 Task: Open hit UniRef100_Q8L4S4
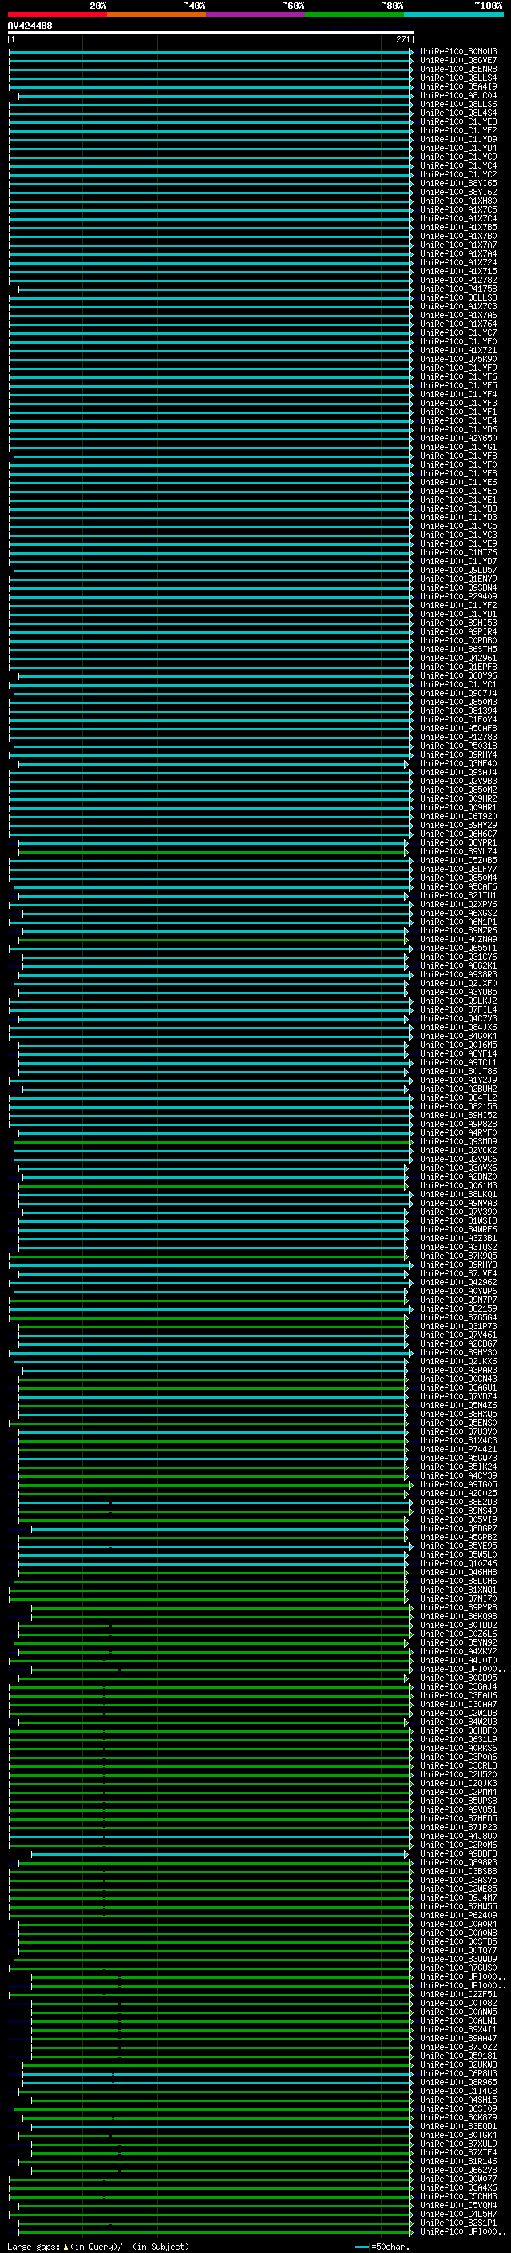click(458, 113)
